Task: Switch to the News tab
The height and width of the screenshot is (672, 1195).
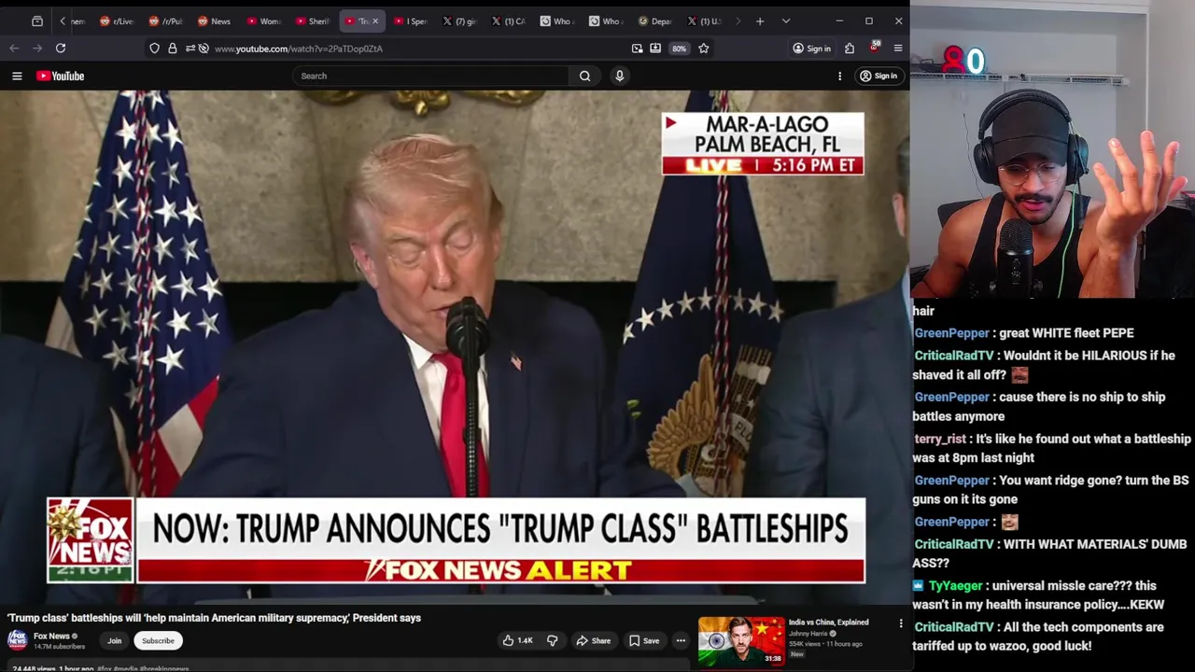Action: click(215, 21)
